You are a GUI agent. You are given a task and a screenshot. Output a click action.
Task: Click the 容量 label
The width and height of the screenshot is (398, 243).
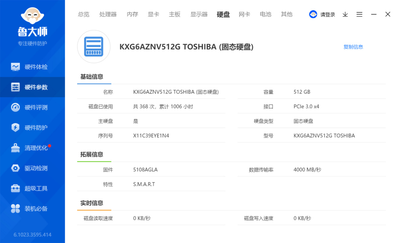pyautogui.click(x=268, y=92)
